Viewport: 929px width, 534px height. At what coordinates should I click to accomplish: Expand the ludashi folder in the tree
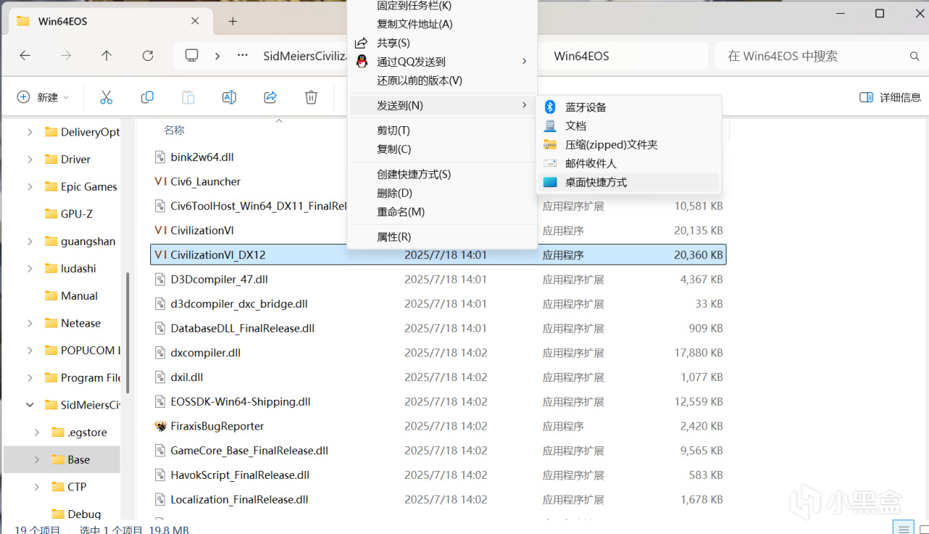30,268
